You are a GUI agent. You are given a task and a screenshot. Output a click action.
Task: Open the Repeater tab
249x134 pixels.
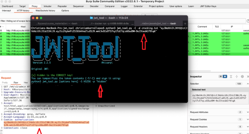pyautogui.click(x=62, y=6)
